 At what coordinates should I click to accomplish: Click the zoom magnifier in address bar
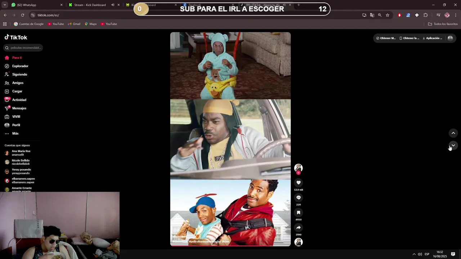(x=380, y=15)
